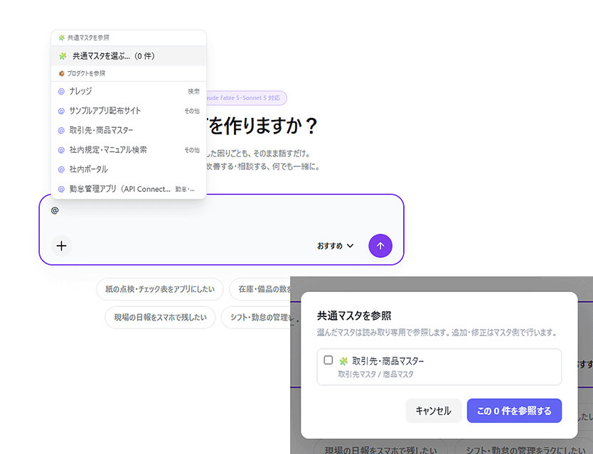Viewport: 593px width, 454px height.
Task: Click the plus attach button
Action: coord(61,246)
